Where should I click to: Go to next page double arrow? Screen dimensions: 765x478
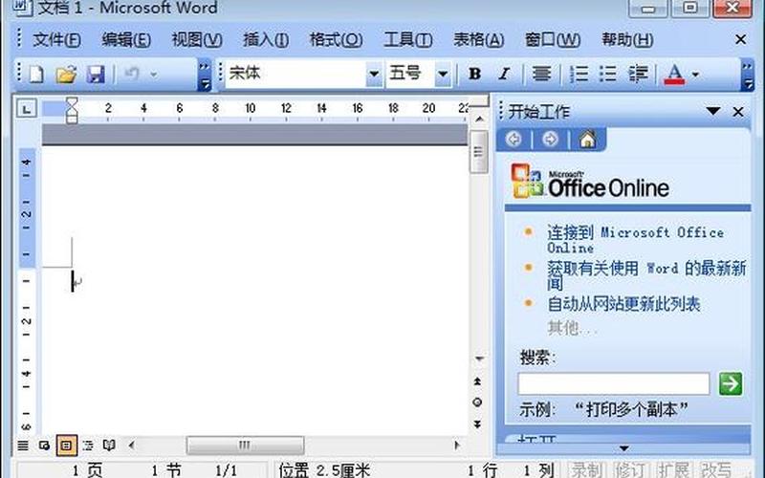pos(477,424)
